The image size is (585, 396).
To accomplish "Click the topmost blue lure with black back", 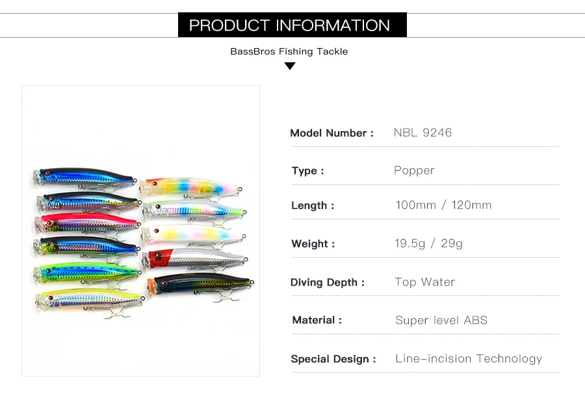I will [x=84, y=177].
